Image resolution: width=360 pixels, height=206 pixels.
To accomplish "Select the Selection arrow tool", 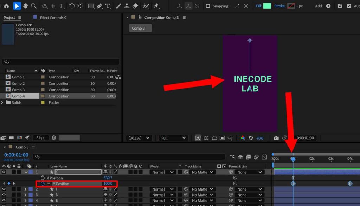I will coord(17,6).
